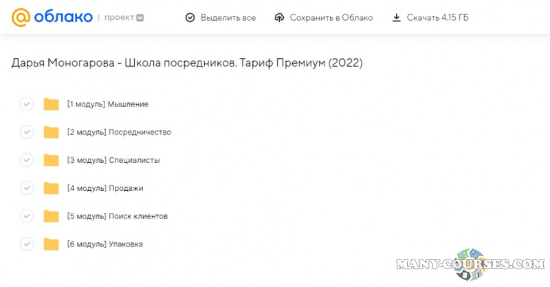The height and width of the screenshot is (287, 550).
Task: Open the Упаковка module folder icon
Action: 51,244
